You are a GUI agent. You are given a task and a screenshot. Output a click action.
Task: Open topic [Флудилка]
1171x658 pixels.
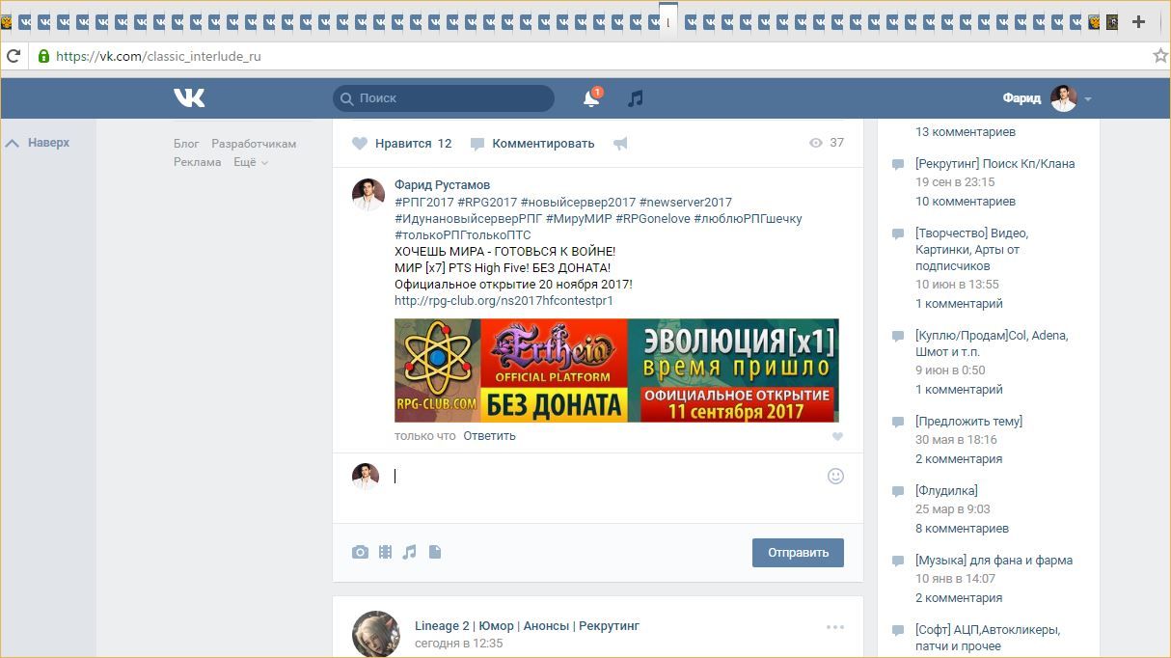click(946, 491)
